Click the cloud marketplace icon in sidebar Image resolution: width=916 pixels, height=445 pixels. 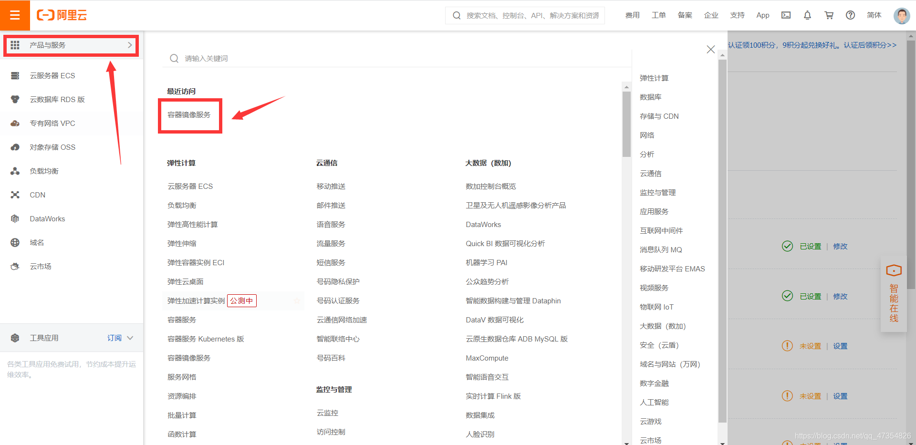(15, 266)
